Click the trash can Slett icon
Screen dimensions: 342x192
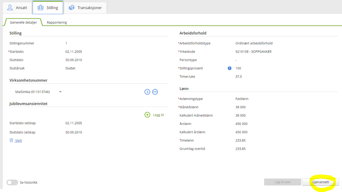(x=11, y=140)
